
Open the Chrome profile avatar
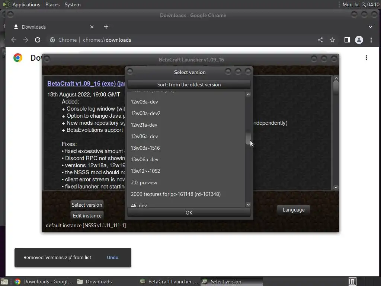(x=359, y=40)
